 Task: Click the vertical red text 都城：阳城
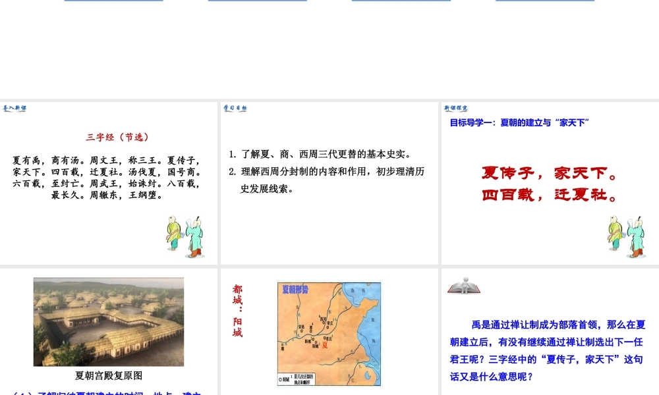point(237,311)
